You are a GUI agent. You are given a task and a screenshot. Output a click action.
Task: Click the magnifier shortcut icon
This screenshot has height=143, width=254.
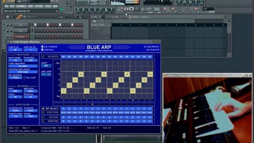[100, 10]
